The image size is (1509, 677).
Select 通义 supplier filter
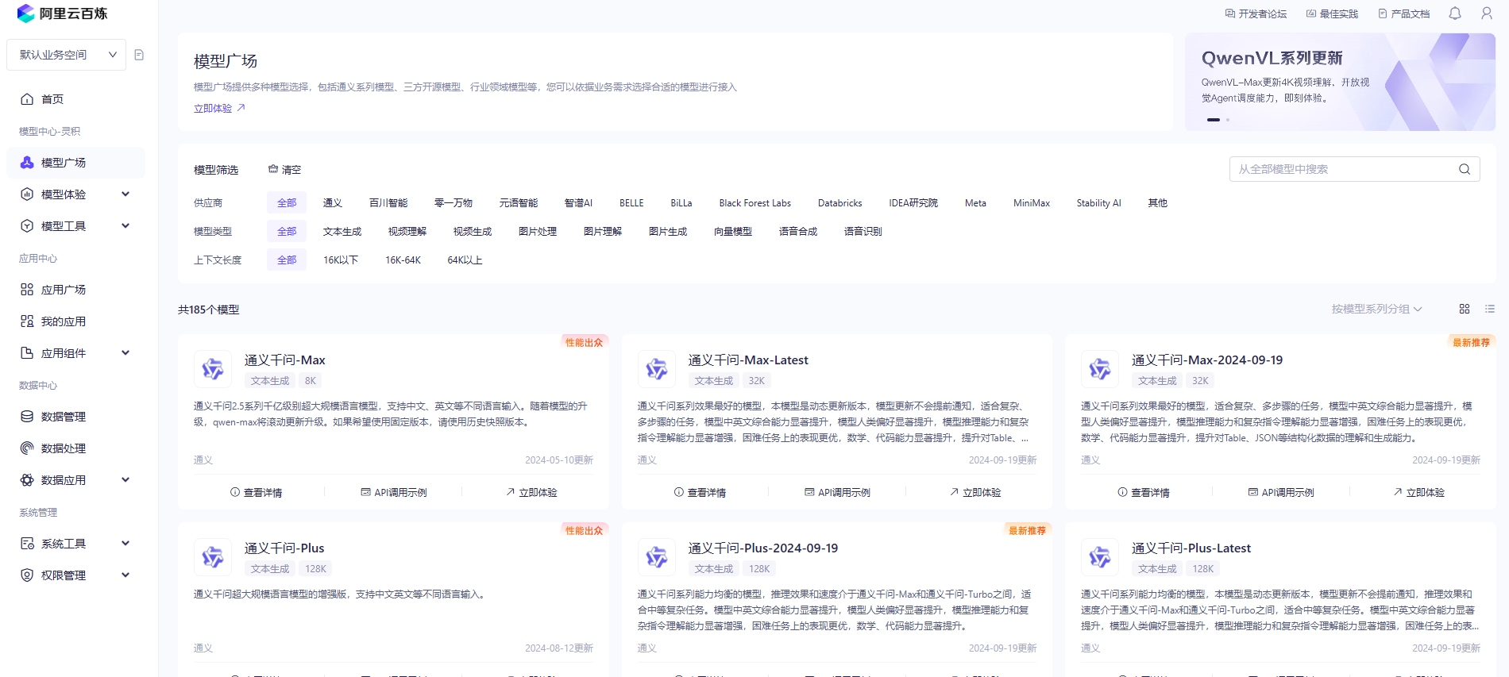click(333, 203)
